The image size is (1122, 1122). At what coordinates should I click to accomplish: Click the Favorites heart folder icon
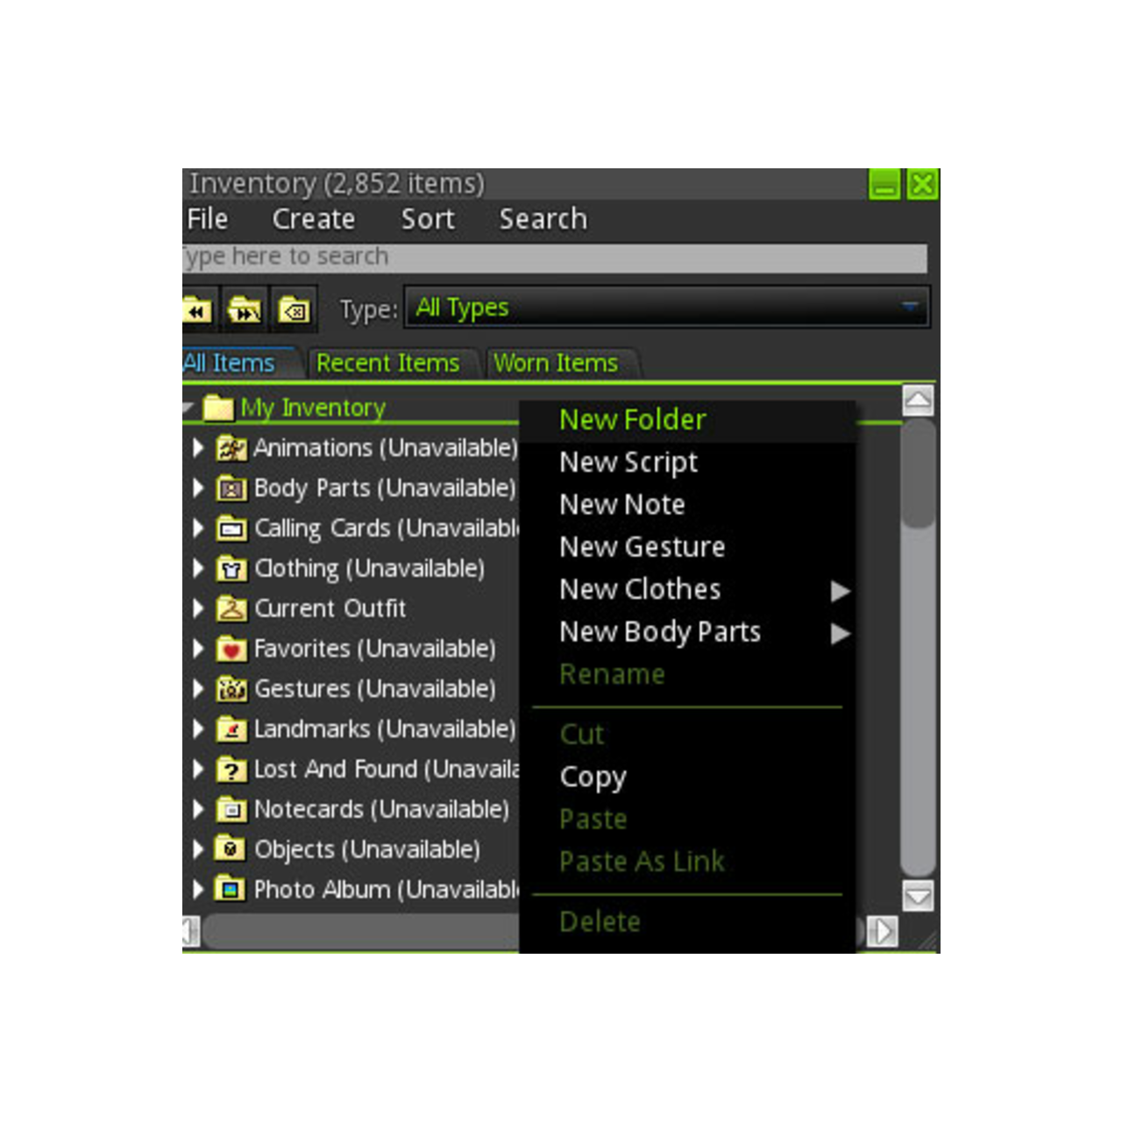(x=231, y=649)
